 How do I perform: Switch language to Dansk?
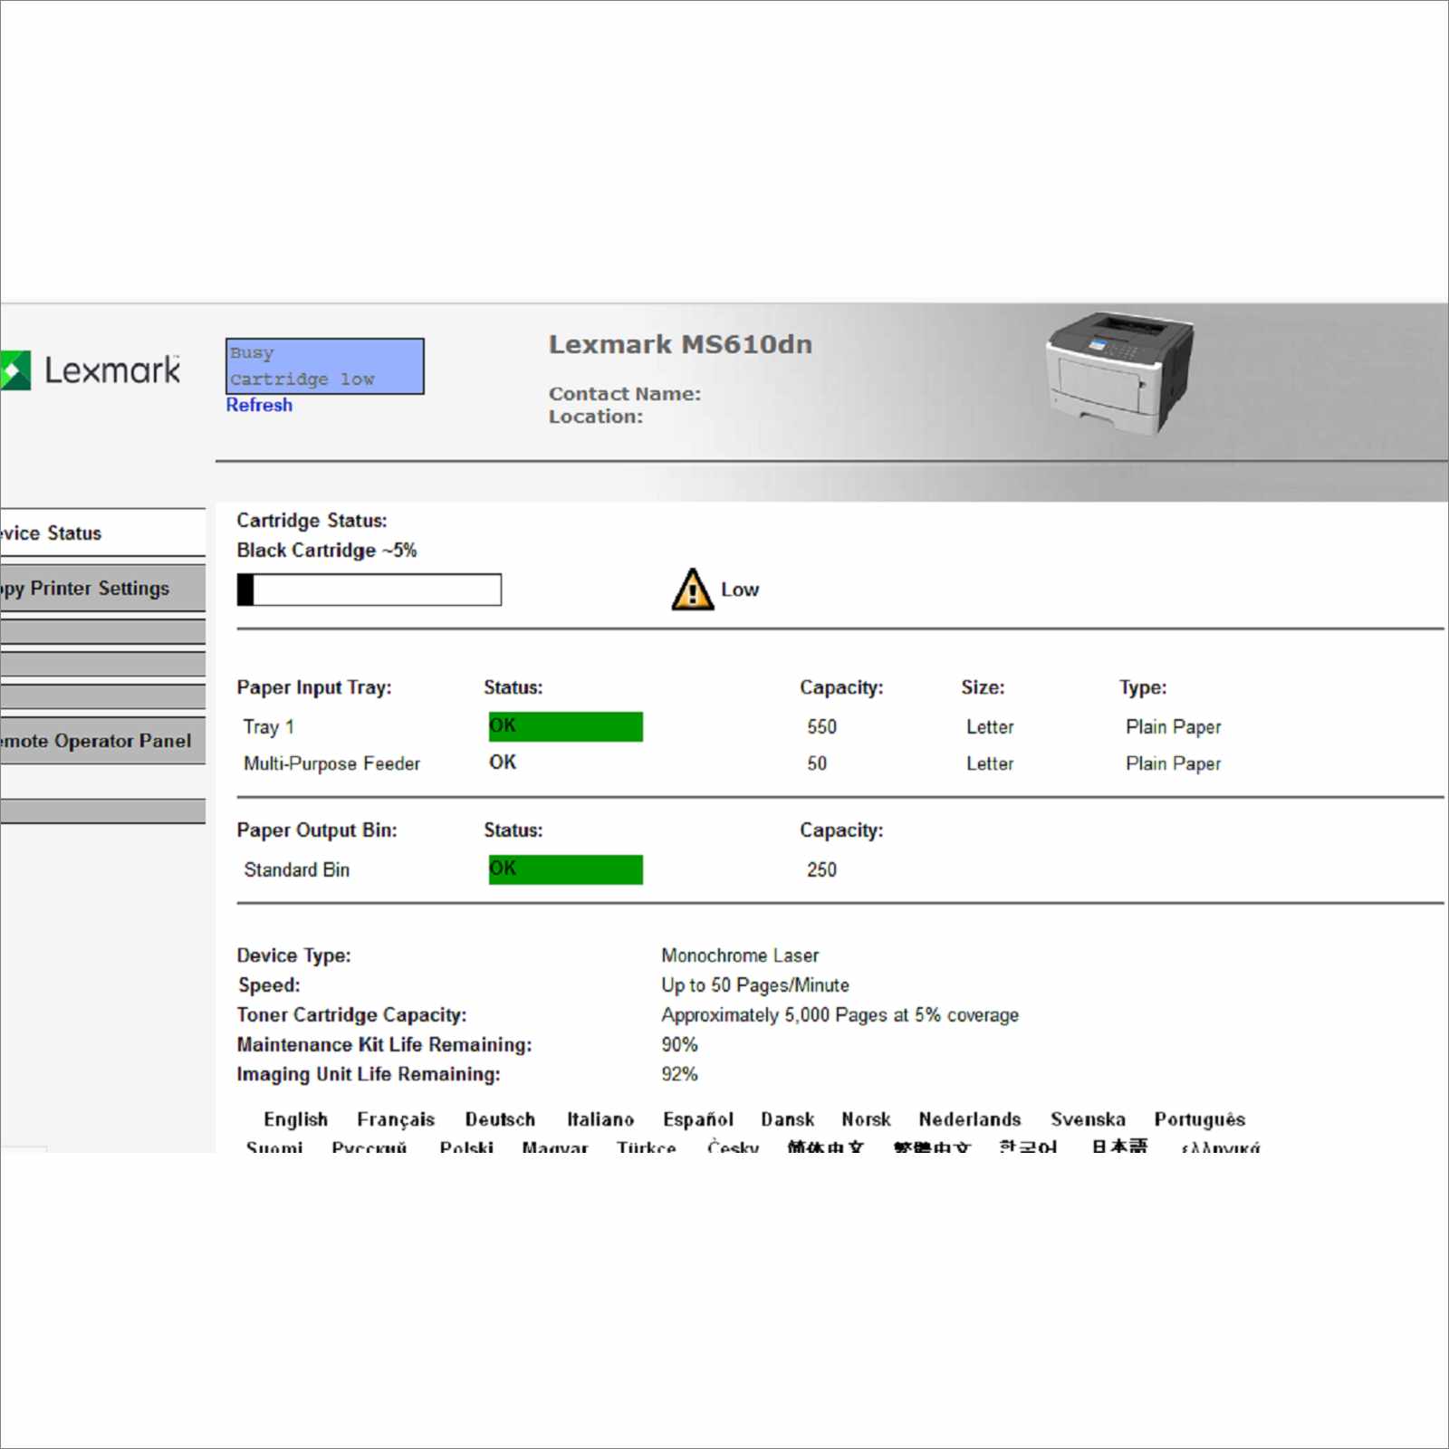pyautogui.click(x=788, y=1119)
